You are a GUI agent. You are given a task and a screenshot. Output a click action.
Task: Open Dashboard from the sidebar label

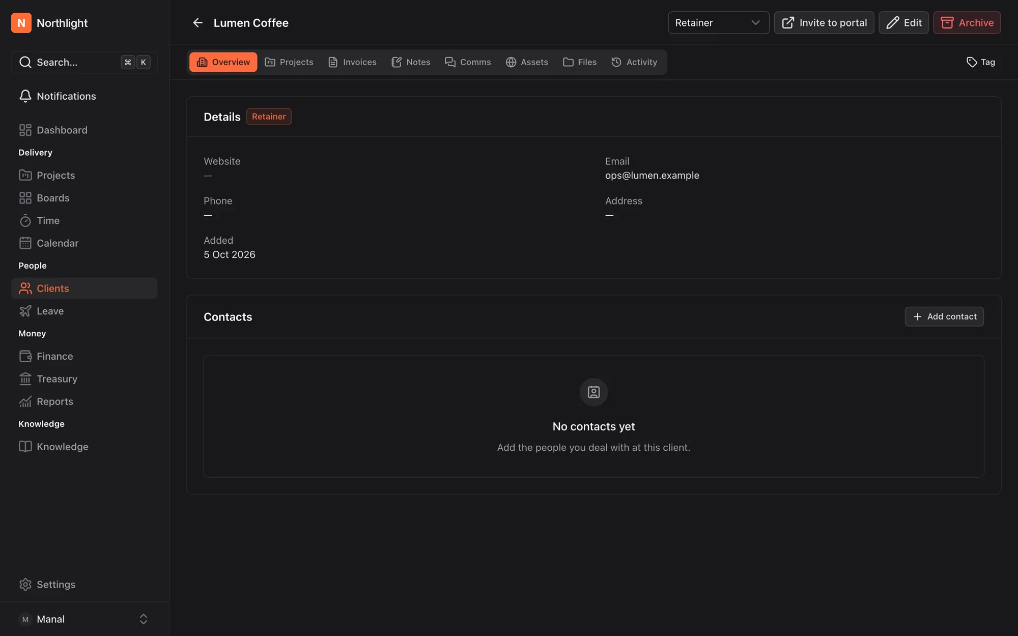(62, 130)
